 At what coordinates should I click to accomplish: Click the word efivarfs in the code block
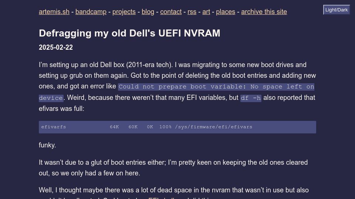pos(53,127)
